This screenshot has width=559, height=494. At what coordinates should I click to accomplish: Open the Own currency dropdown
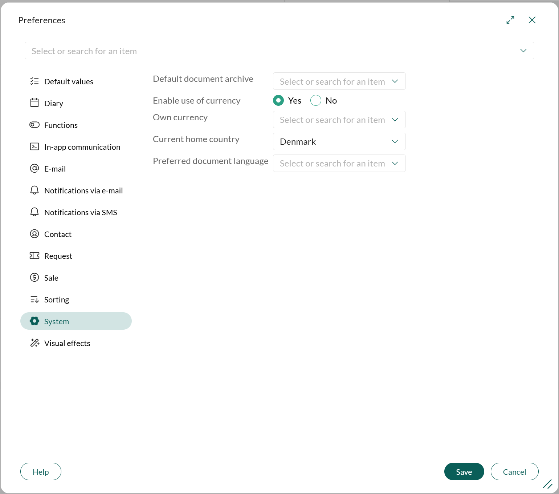point(339,120)
